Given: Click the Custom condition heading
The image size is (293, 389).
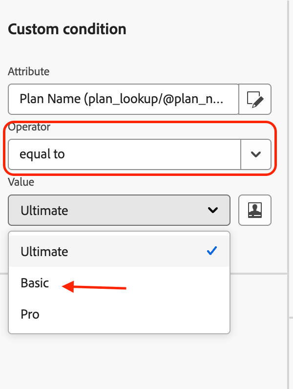Looking at the screenshot, I should [67, 29].
